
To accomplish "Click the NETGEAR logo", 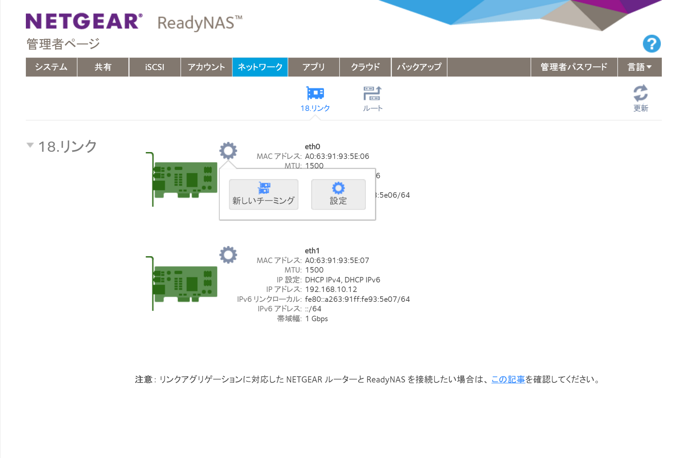I will pyautogui.click(x=84, y=21).
